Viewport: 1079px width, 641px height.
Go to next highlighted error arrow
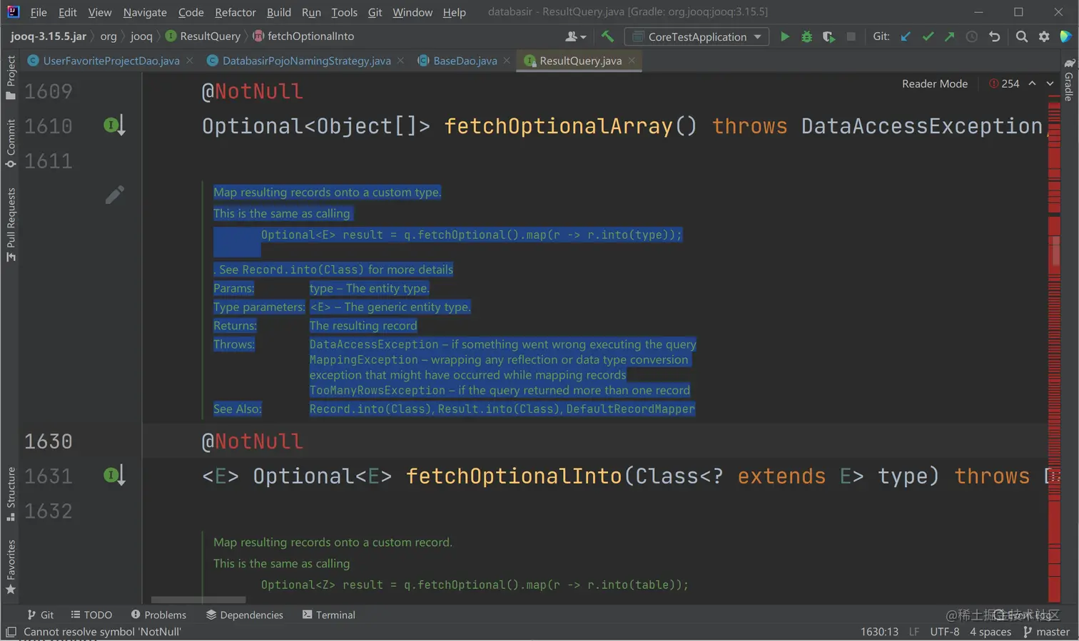coord(1050,83)
